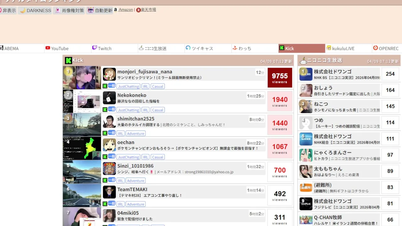Open monjori_fujisawa_nana stream thumbnail
This screenshot has width=402, height=226.
82,78
